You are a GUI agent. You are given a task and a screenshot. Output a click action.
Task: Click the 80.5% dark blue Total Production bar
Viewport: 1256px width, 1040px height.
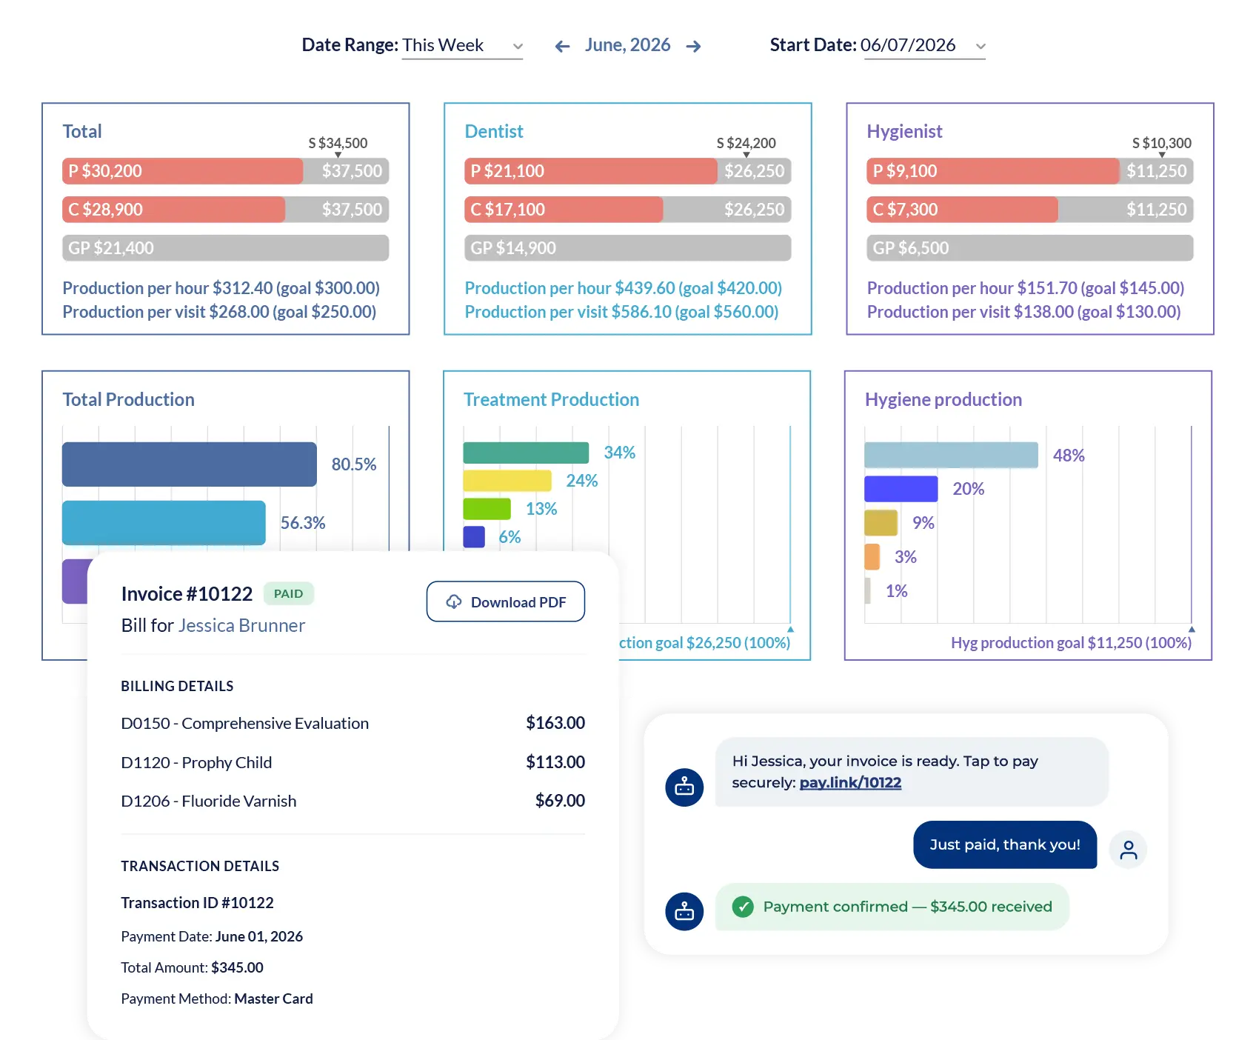click(190, 464)
